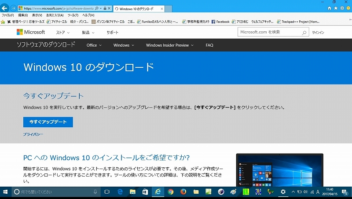The height and width of the screenshot is (199, 352).
Task: Open the browser Tools gear icon
Action: click(x=342, y=8)
